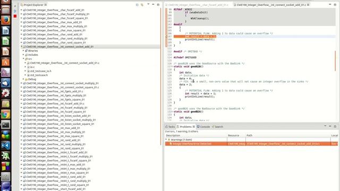Click the line 'static void goodB2G()'
Image resolution: width=340 pixels, height=191 pixels.
point(189,111)
